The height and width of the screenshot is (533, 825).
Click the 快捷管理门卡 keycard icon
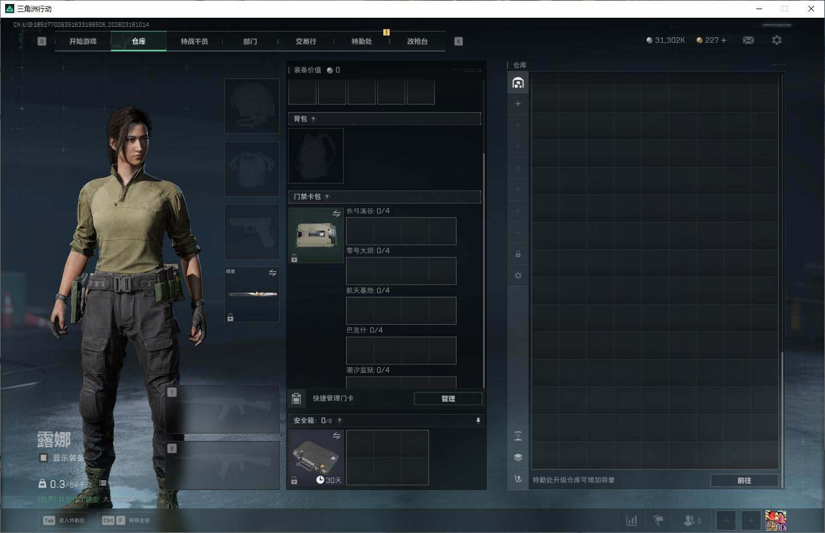pos(296,398)
